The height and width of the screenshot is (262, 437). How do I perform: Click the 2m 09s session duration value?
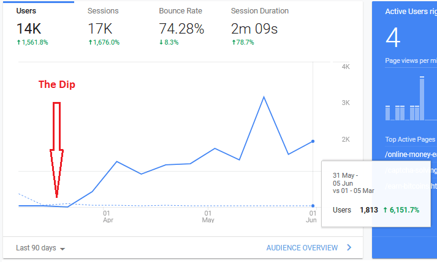[x=254, y=29]
